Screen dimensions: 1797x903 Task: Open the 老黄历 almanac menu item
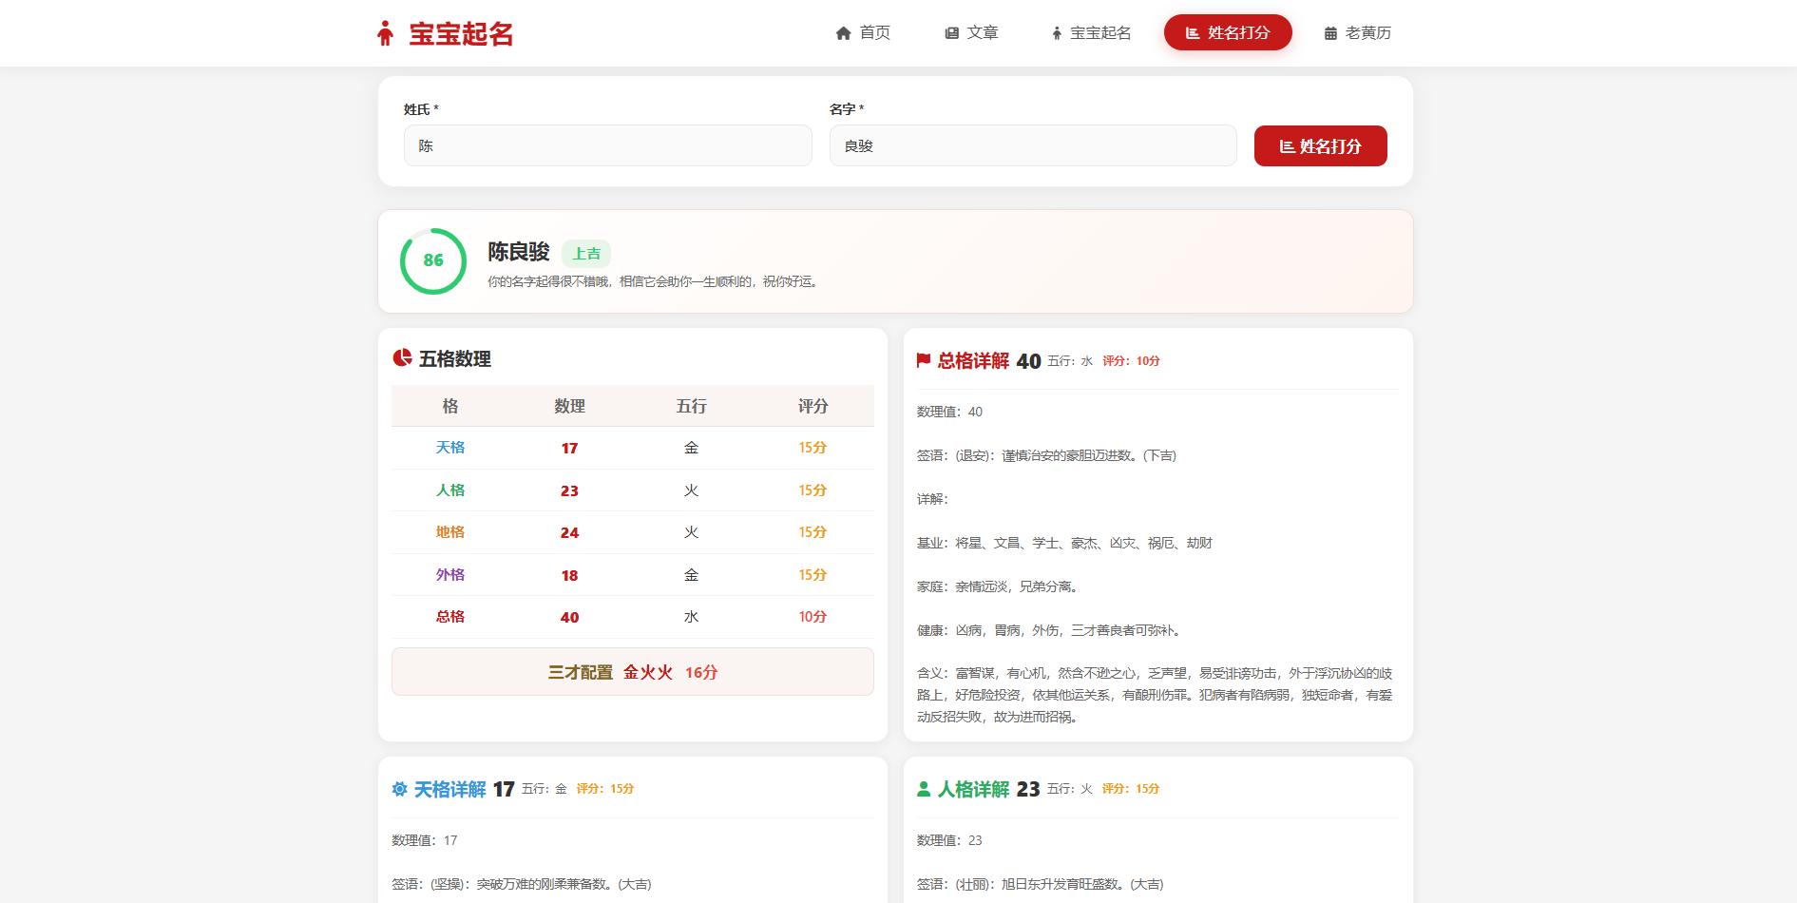tap(1358, 32)
